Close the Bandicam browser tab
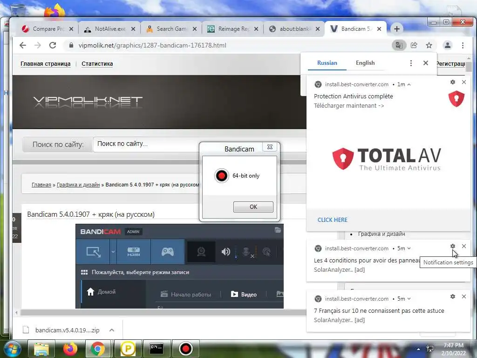 [x=379, y=29]
